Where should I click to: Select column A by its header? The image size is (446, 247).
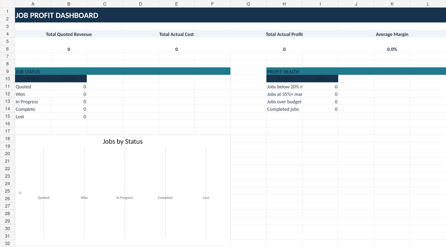tap(33, 4)
